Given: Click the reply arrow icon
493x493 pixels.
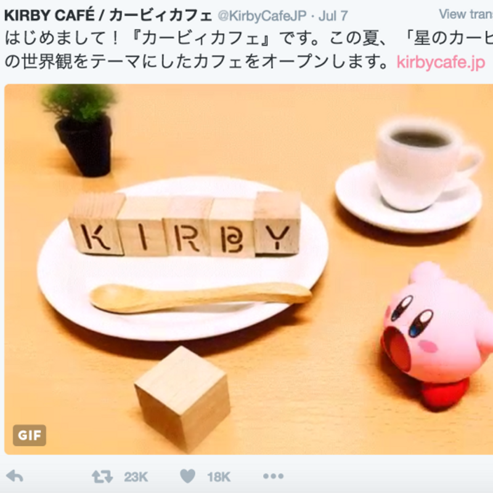Looking at the screenshot, I should [x=15, y=476].
